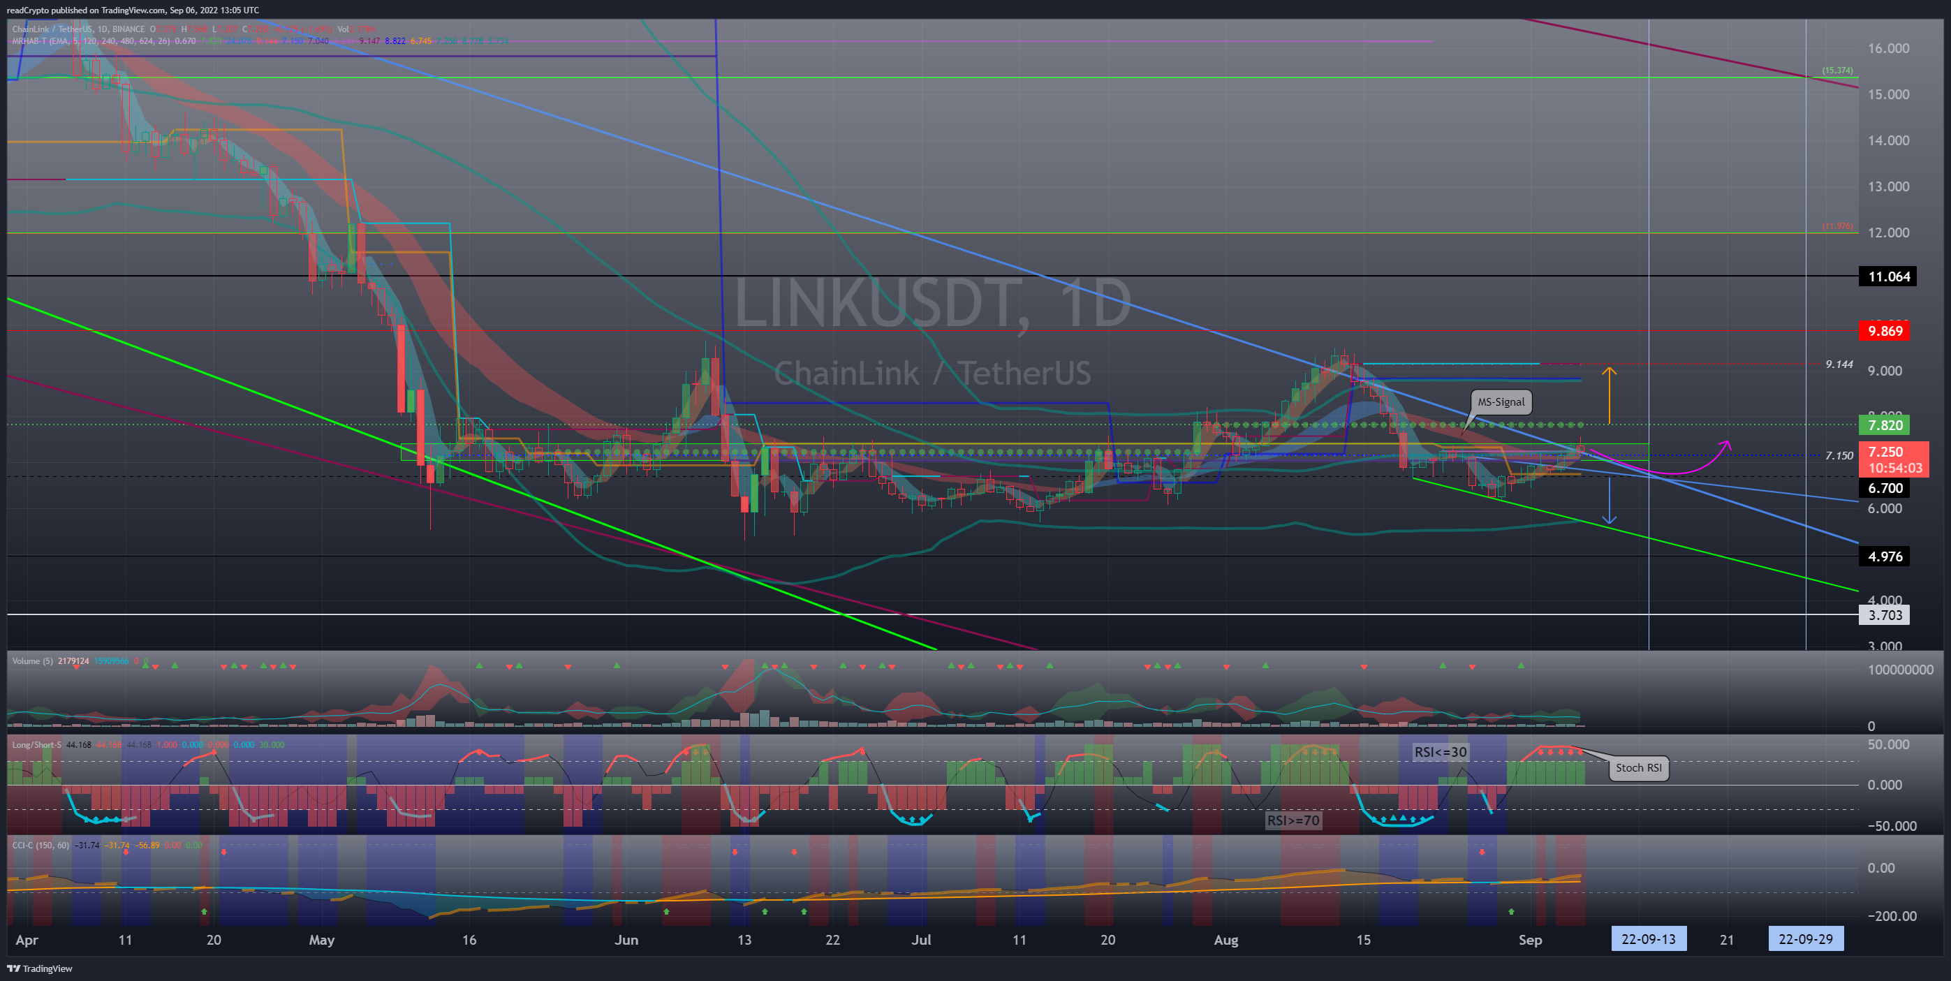Click the red 9.869 price label
The height and width of the screenshot is (981, 1951).
click(x=1885, y=331)
